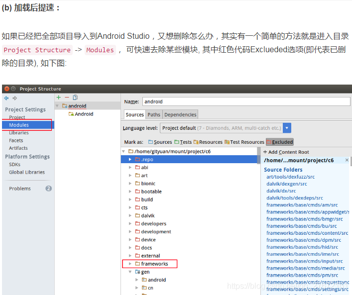Image resolution: width=352 pixels, height=295 pixels.
Task: Open Artifacts settings
Action: coord(18,148)
